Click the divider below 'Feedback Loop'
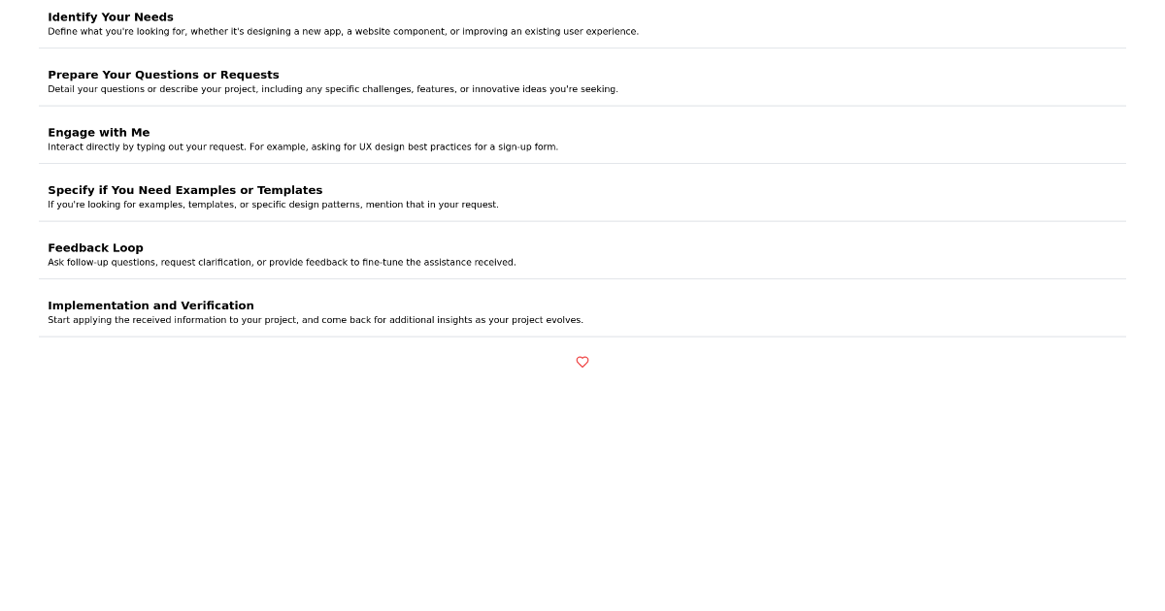This screenshot has width=1165, height=611. [582, 278]
